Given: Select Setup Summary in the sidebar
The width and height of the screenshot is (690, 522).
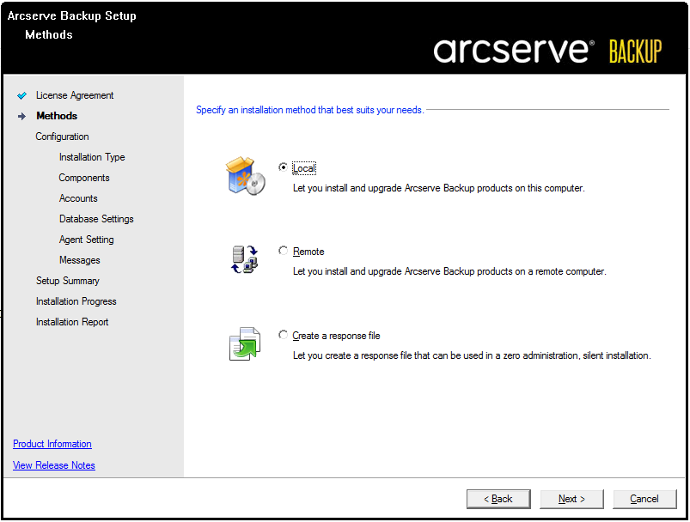Looking at the screenshot, I should 68,281.
